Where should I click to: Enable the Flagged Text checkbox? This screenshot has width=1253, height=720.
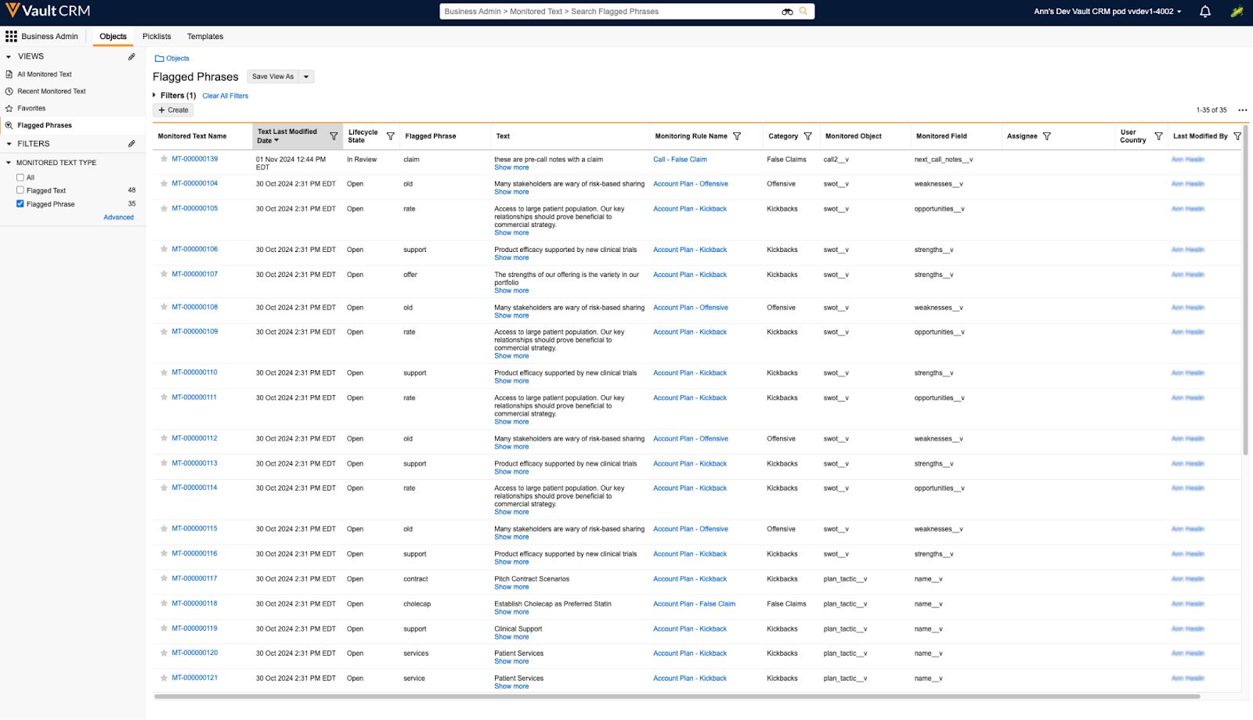pyautogui.click(x=20, y=190)
